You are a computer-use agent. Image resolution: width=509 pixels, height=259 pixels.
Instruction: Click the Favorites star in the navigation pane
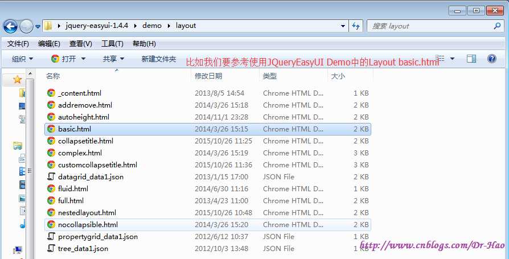pyautogui.click(x=18, y=80)
